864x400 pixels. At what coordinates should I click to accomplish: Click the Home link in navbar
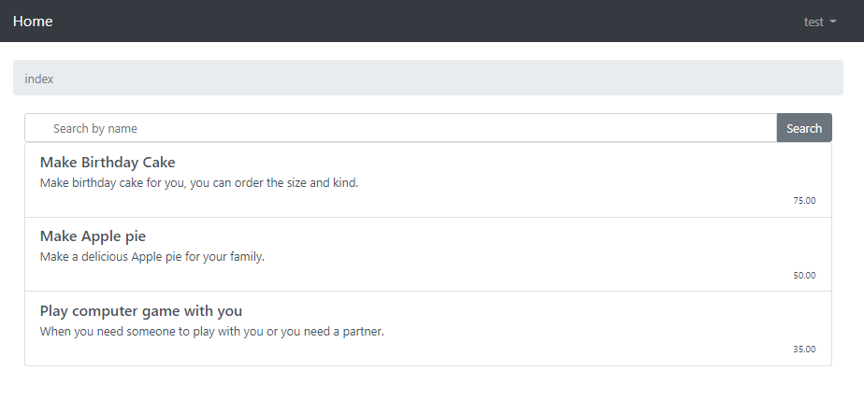[33, 21]
